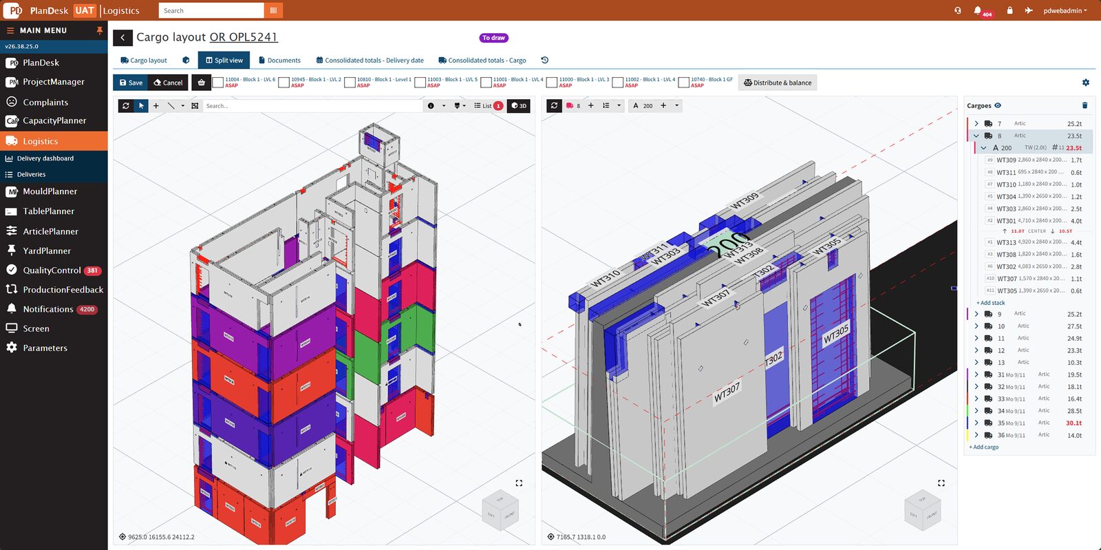Screen dimensions: 1101x550
Task: Check the 10810 - Block 1 - Level 1 box
Action: 350,83
